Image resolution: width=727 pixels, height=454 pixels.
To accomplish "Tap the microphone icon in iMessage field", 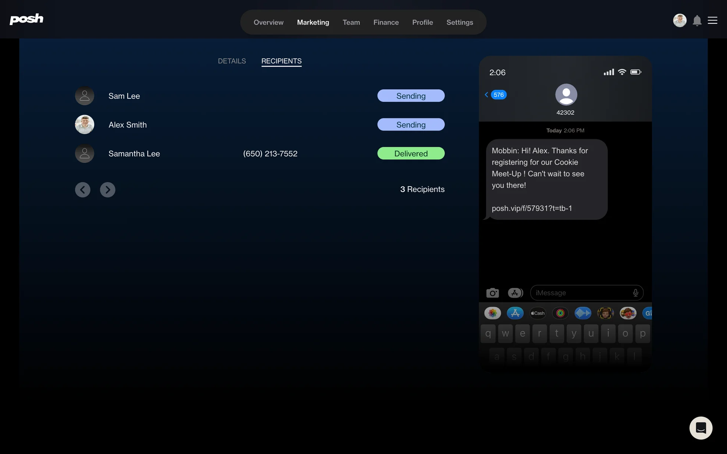I will tap(635, 293).
